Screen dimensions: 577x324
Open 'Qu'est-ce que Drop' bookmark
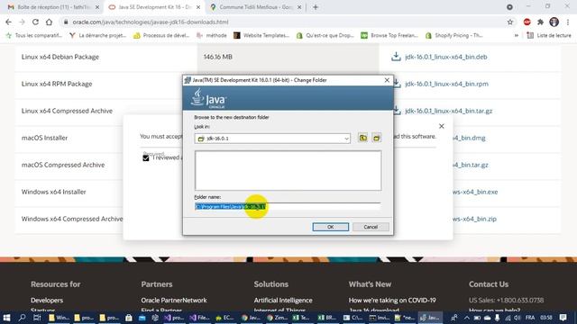point(325,36)
